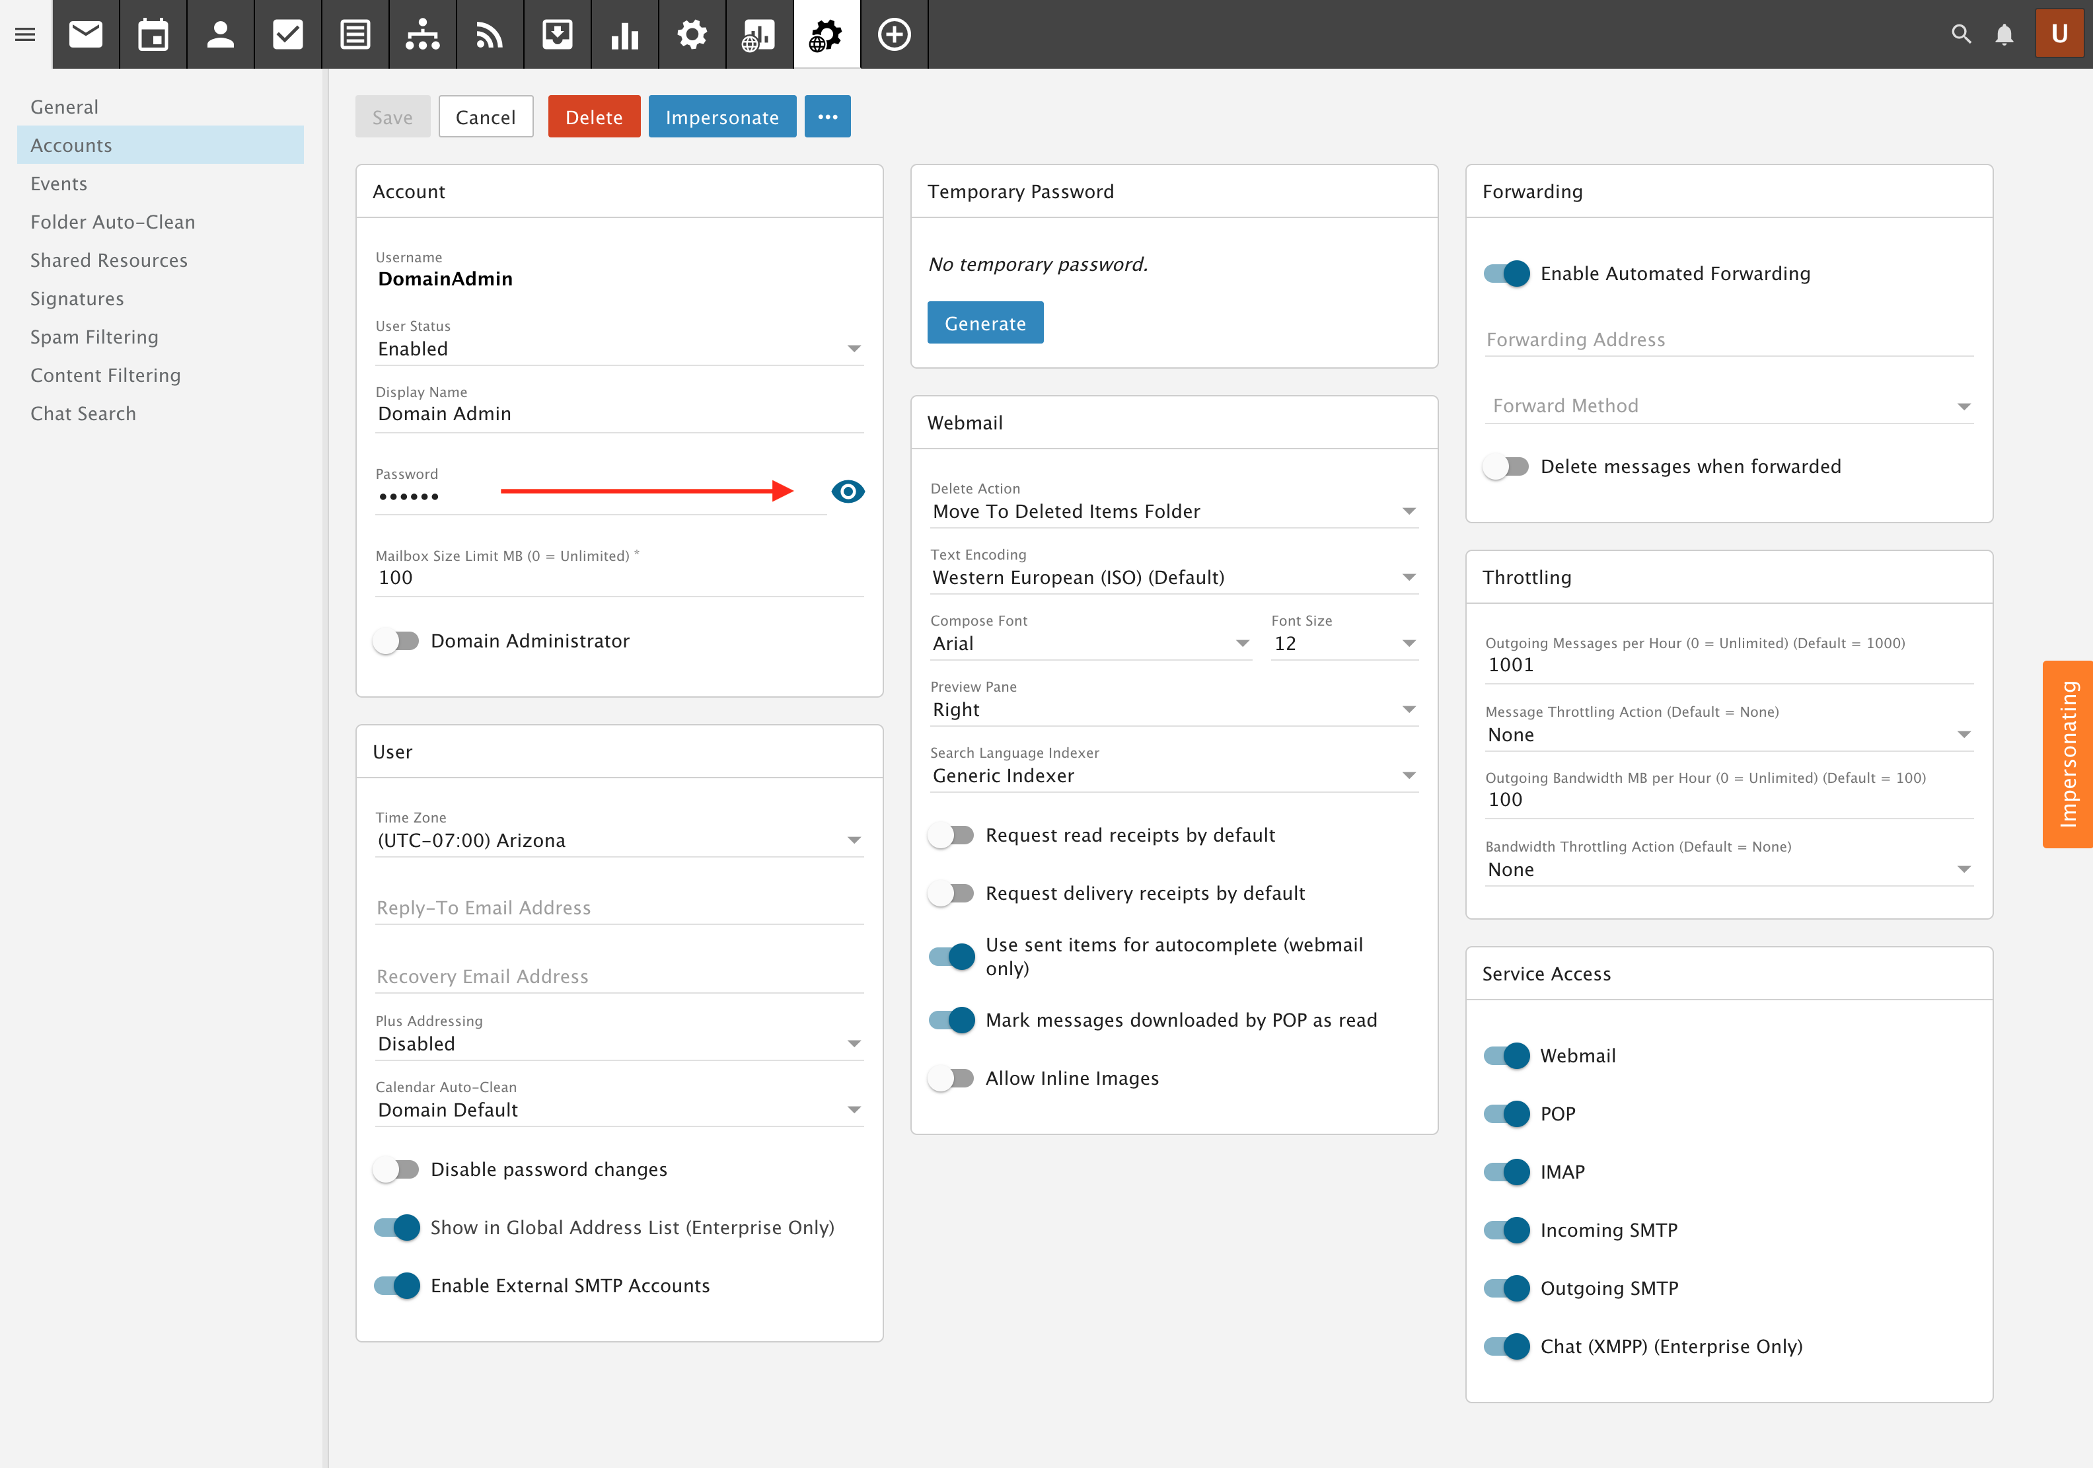Click the Generate temporary password button
2093x1468 pixels.
984,323
